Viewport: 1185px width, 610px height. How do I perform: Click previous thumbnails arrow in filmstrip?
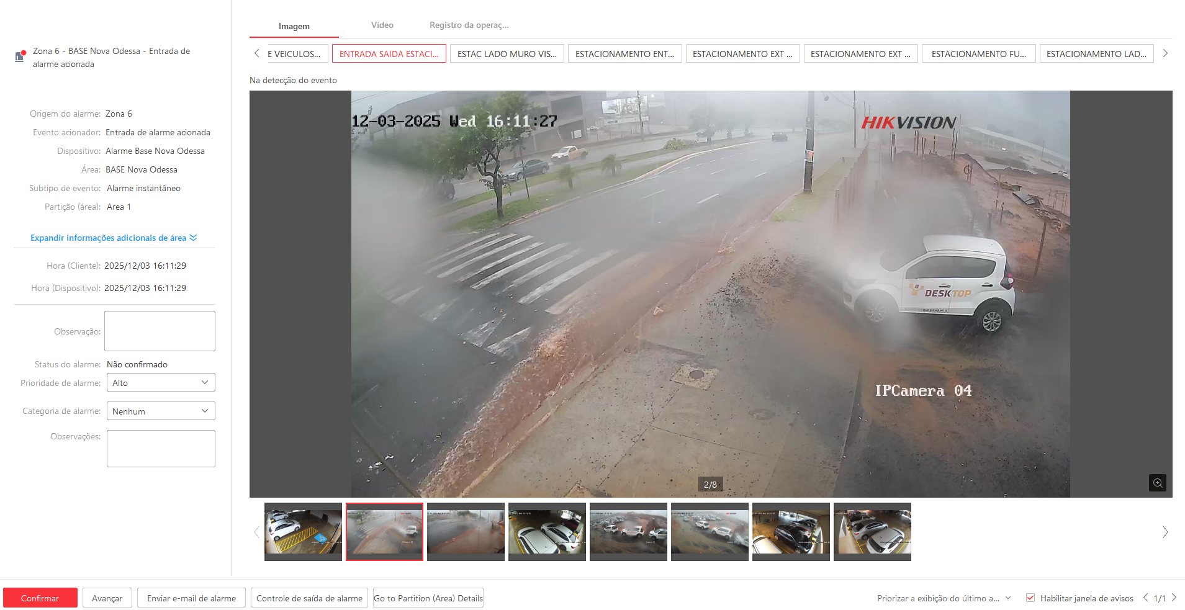click(256, 532)
